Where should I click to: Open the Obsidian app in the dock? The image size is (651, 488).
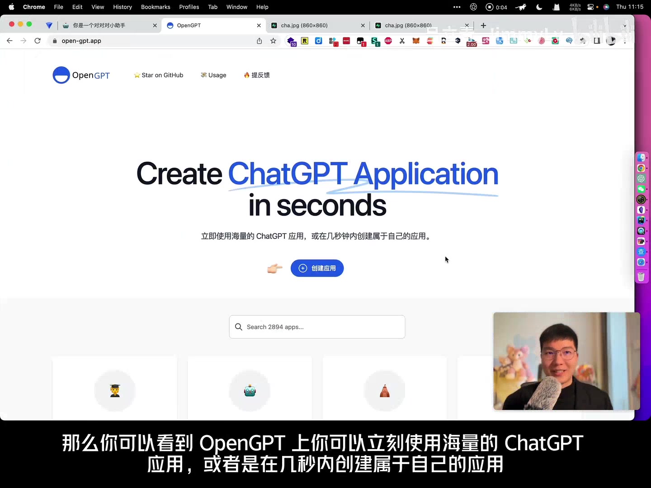coord(641,210)
